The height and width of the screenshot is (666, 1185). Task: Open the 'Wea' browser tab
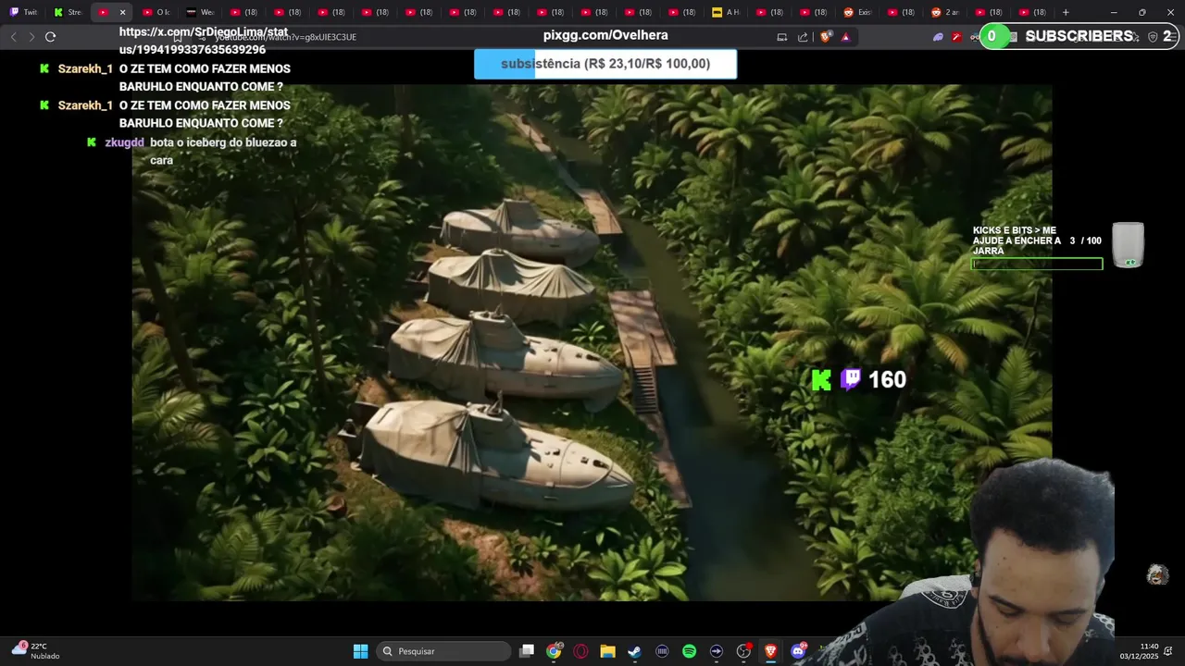(x=200, y=12)
